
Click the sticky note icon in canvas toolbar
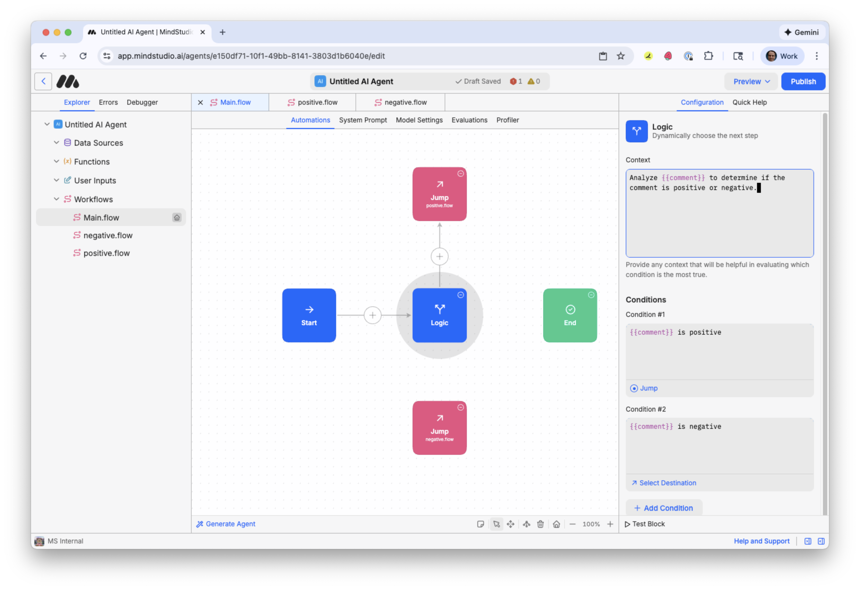480,524
